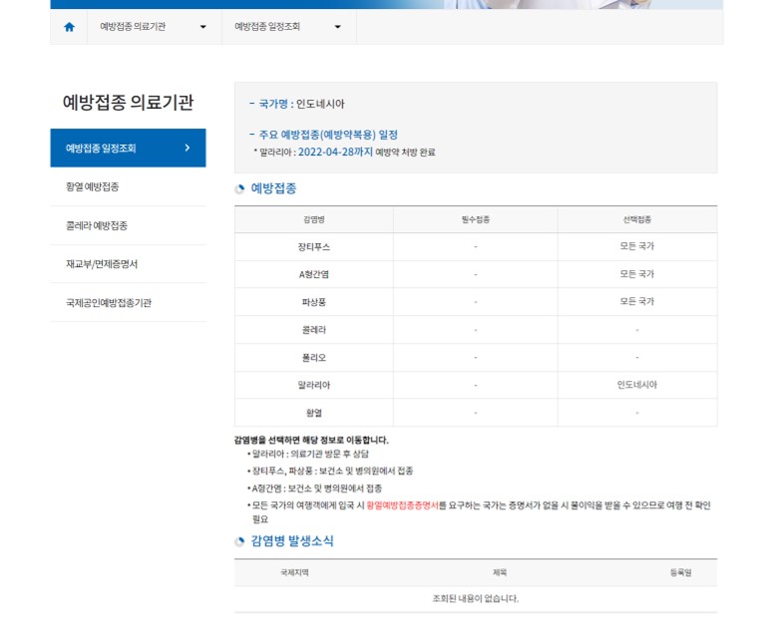
Task: Click the 등록일 column header
Action: [681, 573]
